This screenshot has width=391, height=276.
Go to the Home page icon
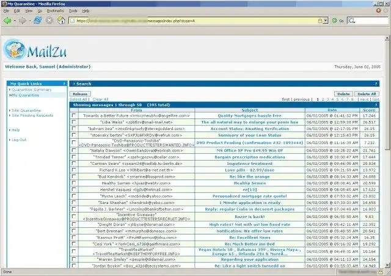(x=61, y=20)
